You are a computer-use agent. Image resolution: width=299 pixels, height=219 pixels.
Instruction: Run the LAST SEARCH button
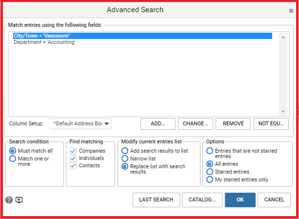click(156, 200)
